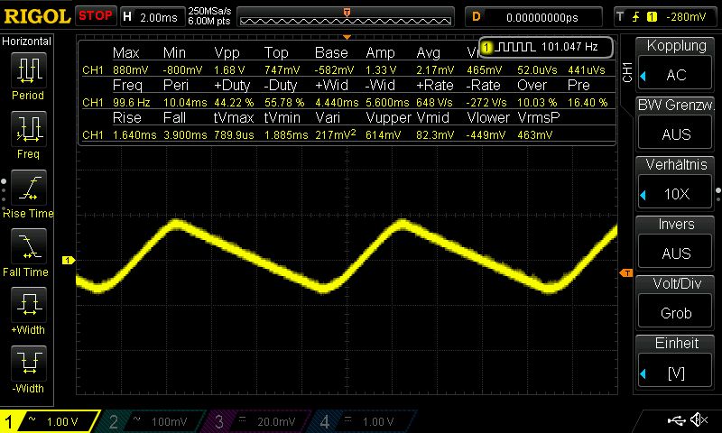
Task: Click the -Rate value -272 V/s
Action: point(486,103)
